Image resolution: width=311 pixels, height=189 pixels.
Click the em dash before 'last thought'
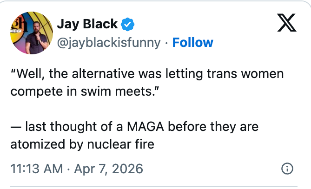pos(16,126)
